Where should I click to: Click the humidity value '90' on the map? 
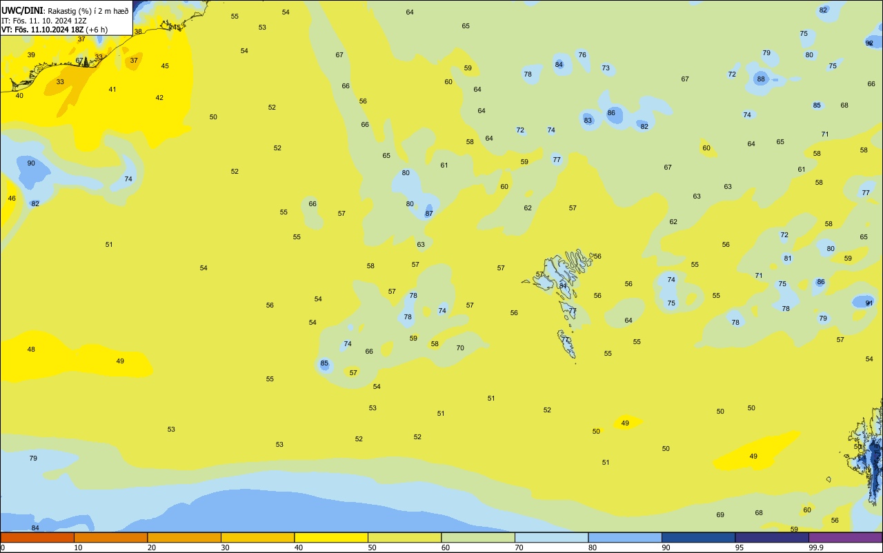click(31, 163)
